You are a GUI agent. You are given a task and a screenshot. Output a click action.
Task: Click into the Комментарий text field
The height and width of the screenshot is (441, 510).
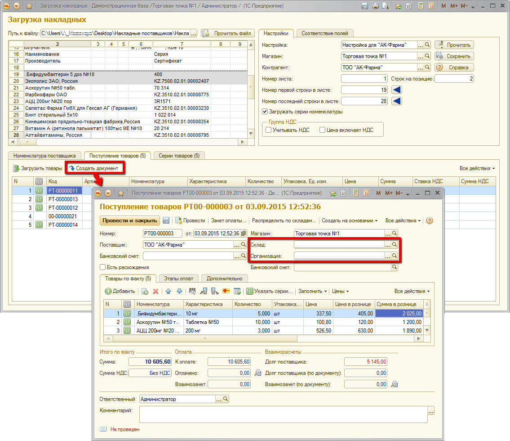[283, 414]
